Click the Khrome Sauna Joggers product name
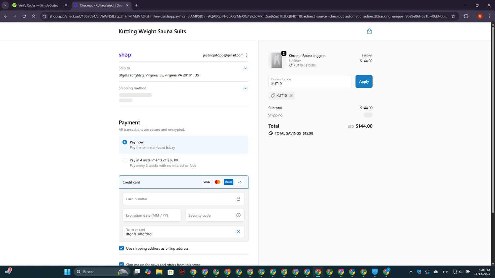This screenshot has width=495, height=278. click(x=307, y=56)
